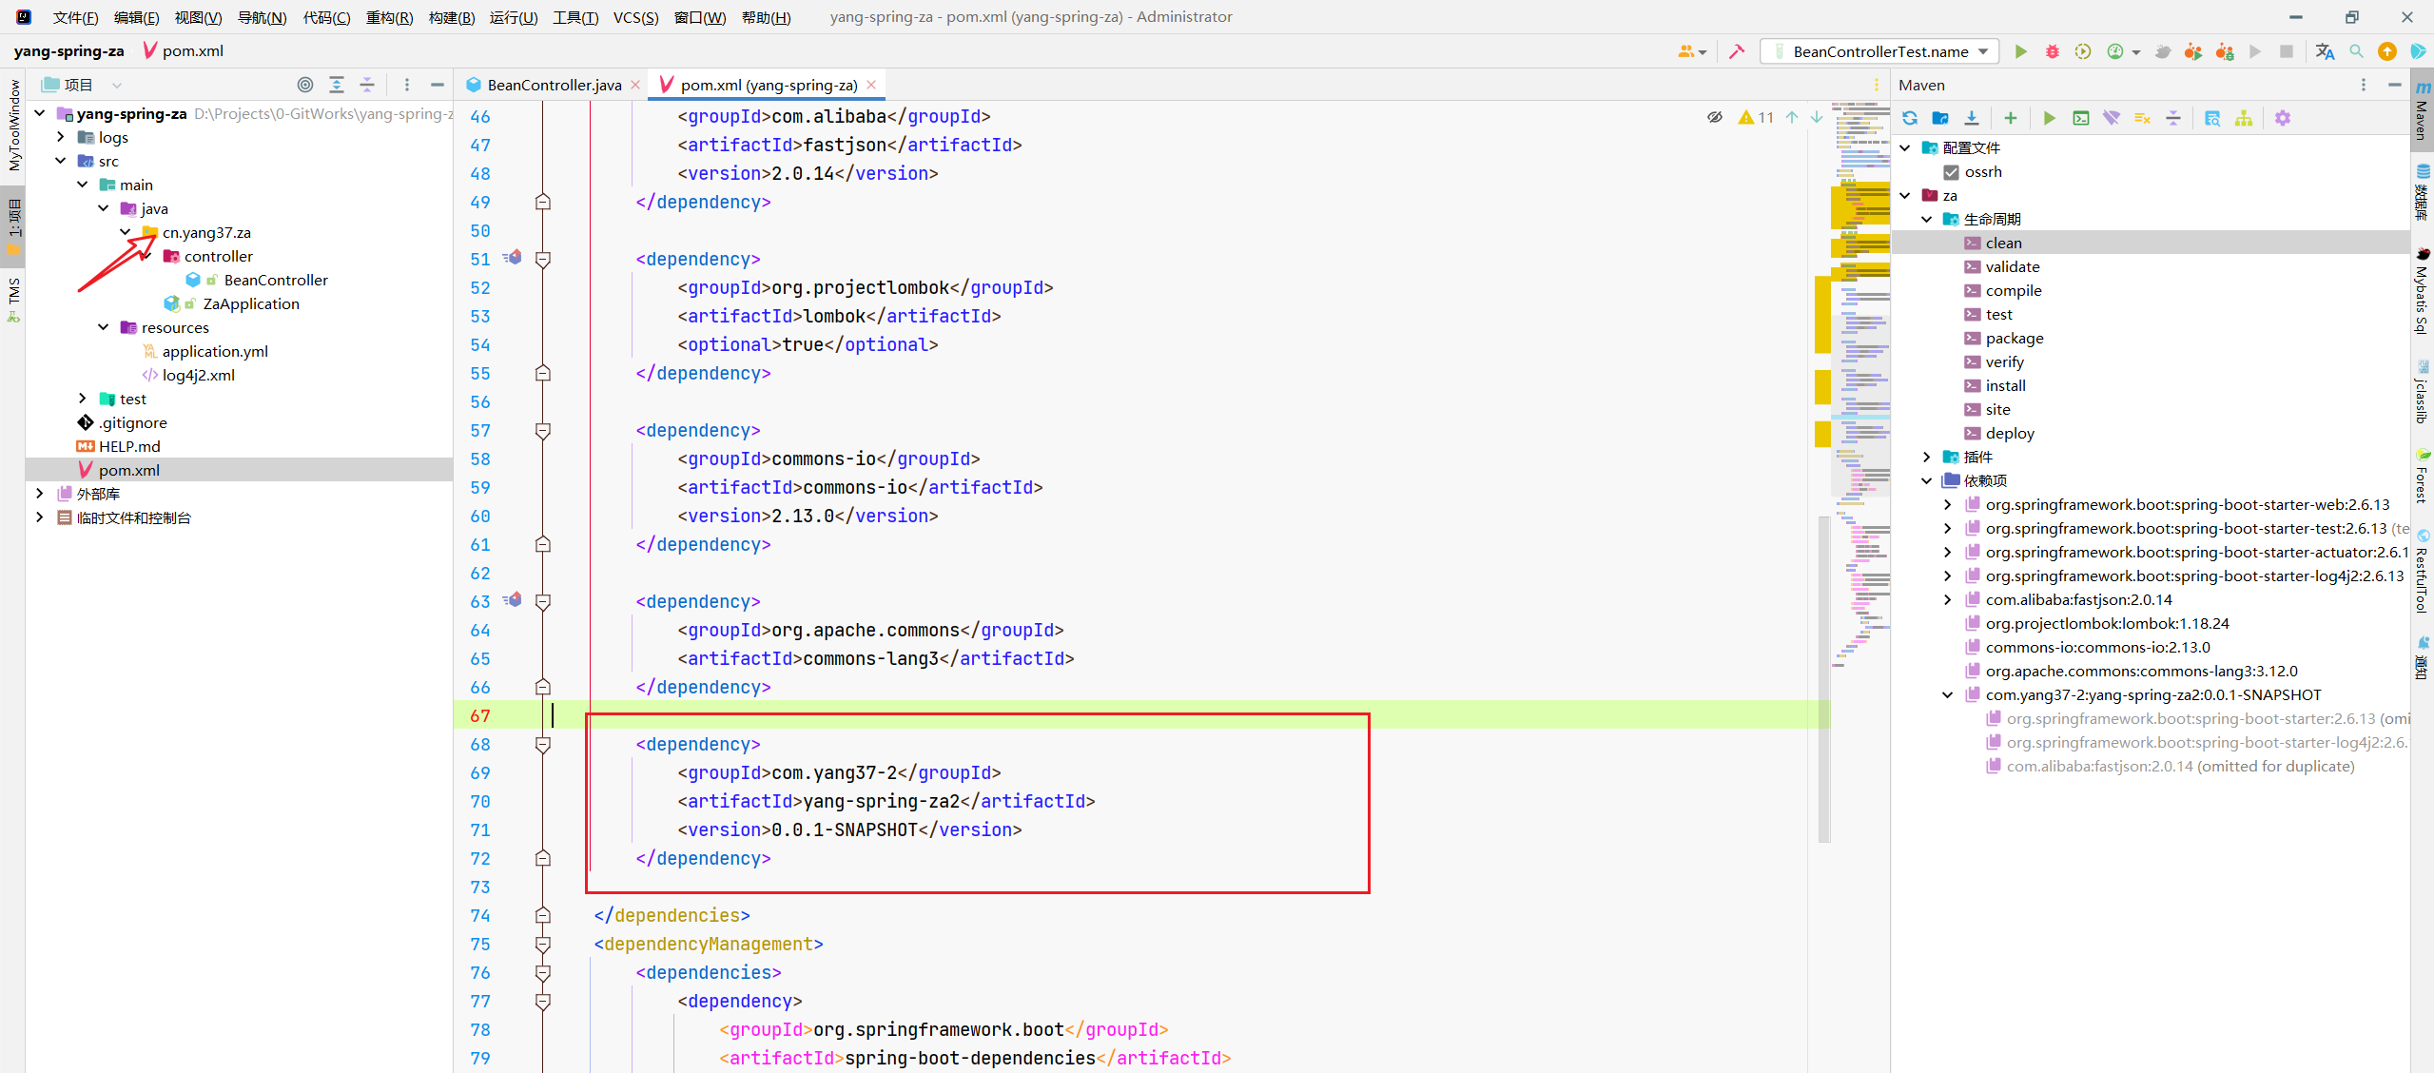Hide the Maven tool window
The width and height of the screenshot is (2434, 1073).
click(2394, 85)
